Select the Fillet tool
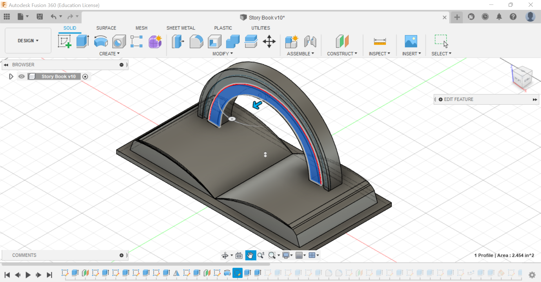Image resolution: width=541 pixels, height=282 pixels. click(x=196, y=41)
